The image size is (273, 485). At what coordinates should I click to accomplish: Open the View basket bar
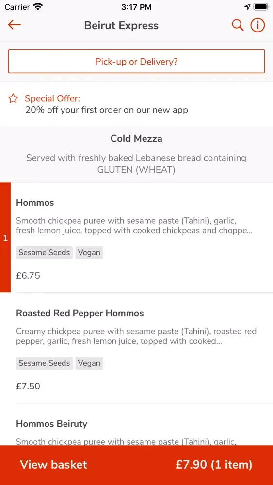coord(136,465)
